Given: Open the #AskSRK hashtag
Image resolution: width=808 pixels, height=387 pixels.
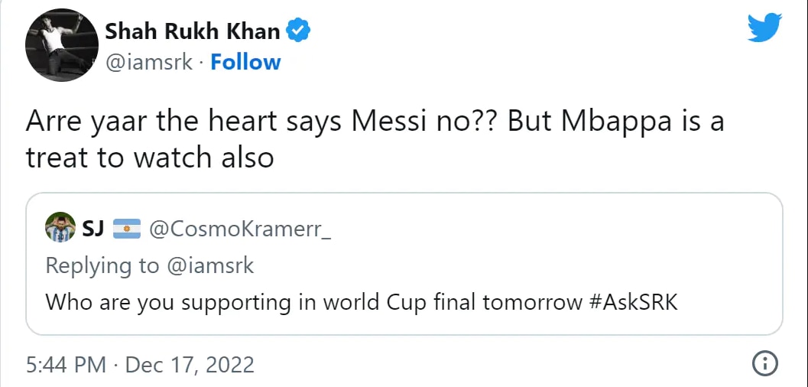Looking at the screenshot, I should tap(633, 302).
